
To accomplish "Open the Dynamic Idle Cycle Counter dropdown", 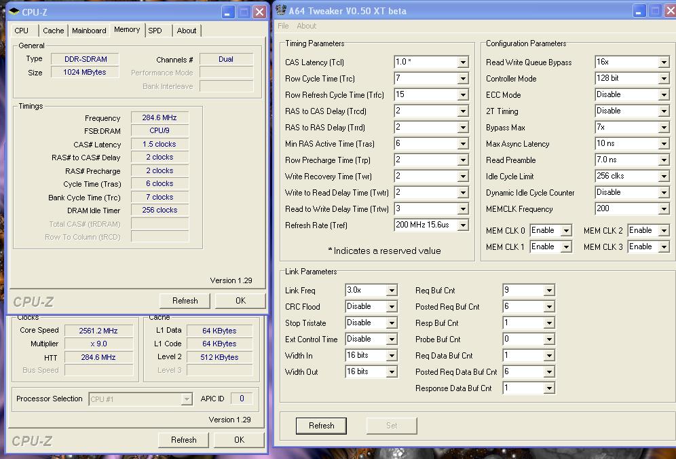I will pos(664,193).
